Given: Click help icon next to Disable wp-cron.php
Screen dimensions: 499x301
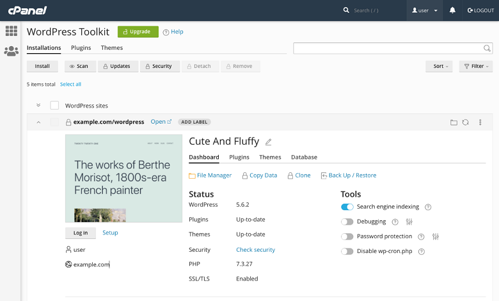Looking at the screenshot, I should coord(422,252).
